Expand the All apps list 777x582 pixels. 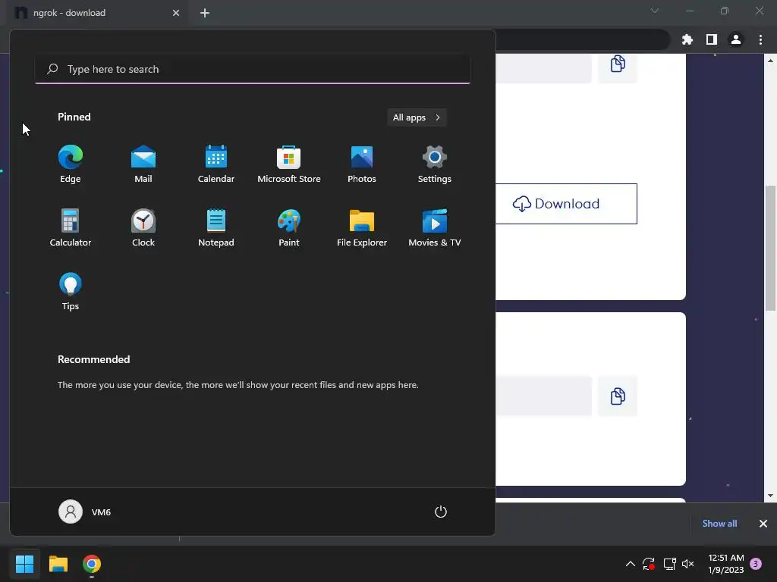(417, 117)
